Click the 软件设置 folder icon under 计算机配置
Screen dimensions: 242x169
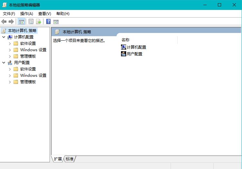(16, 44)
